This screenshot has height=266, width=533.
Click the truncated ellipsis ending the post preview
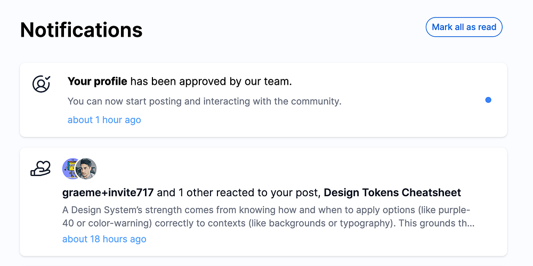click(470, 223)
